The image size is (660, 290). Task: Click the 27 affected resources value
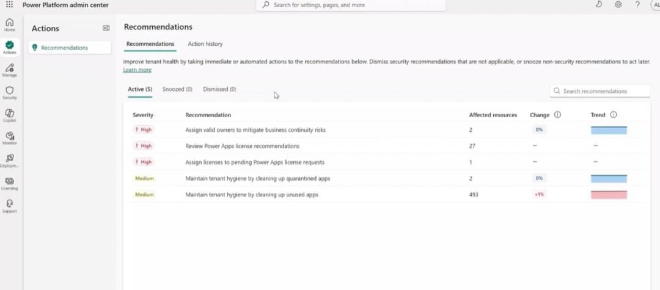point(472,146)
